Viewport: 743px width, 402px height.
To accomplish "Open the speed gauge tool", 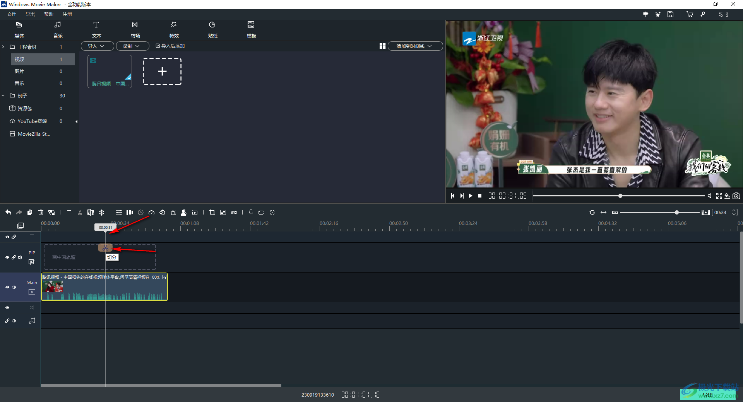I will pyautogui.click(x=151, y=212).
